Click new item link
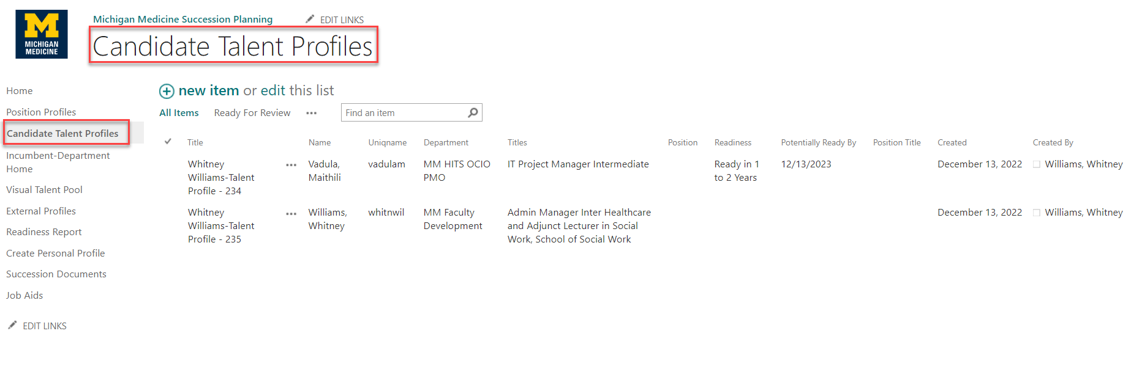 click(209, 90)
